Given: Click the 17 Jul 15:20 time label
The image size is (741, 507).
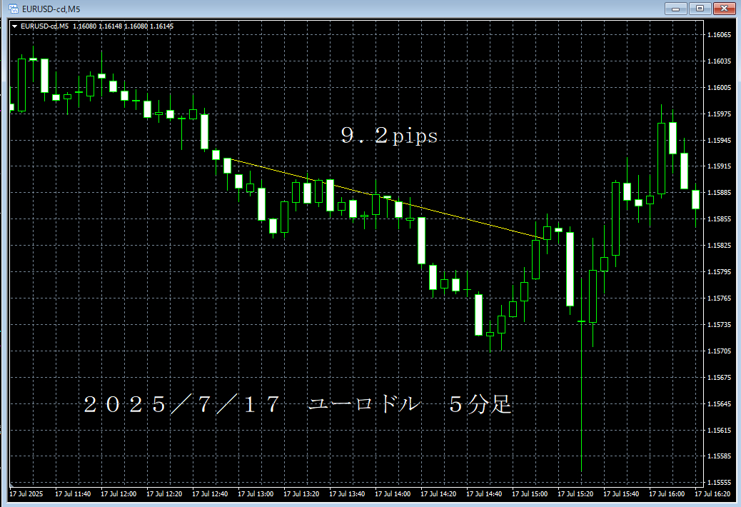Looking at the screenshot, I should [x=575, y=493].
